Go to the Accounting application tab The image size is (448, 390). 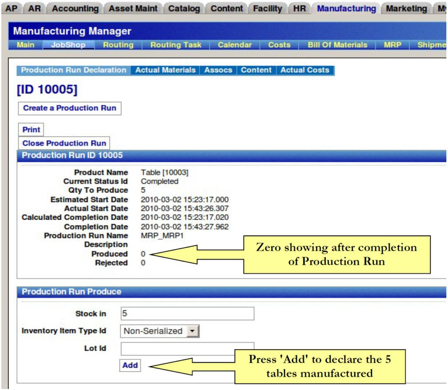75,8
